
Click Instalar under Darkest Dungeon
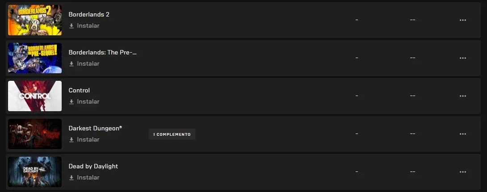88,140
